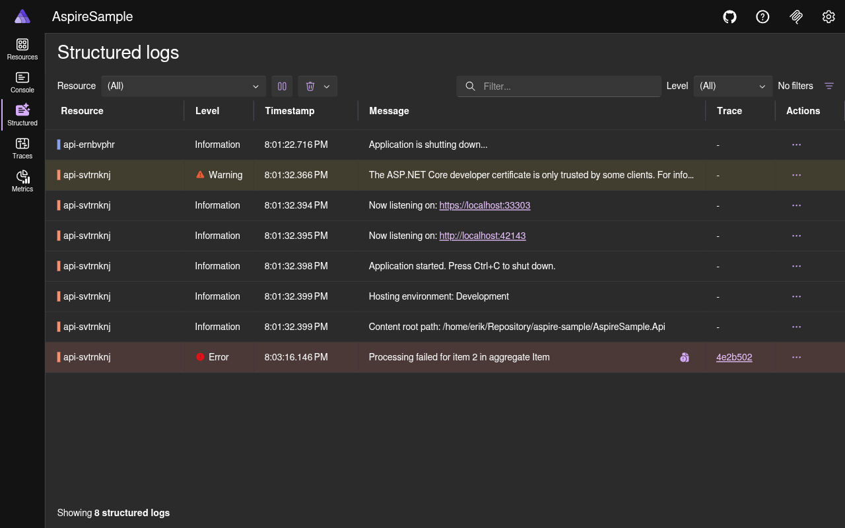Expand the chevron beside the trash button
This screenshot has width=845, height=528.
[x=325, y=86]
